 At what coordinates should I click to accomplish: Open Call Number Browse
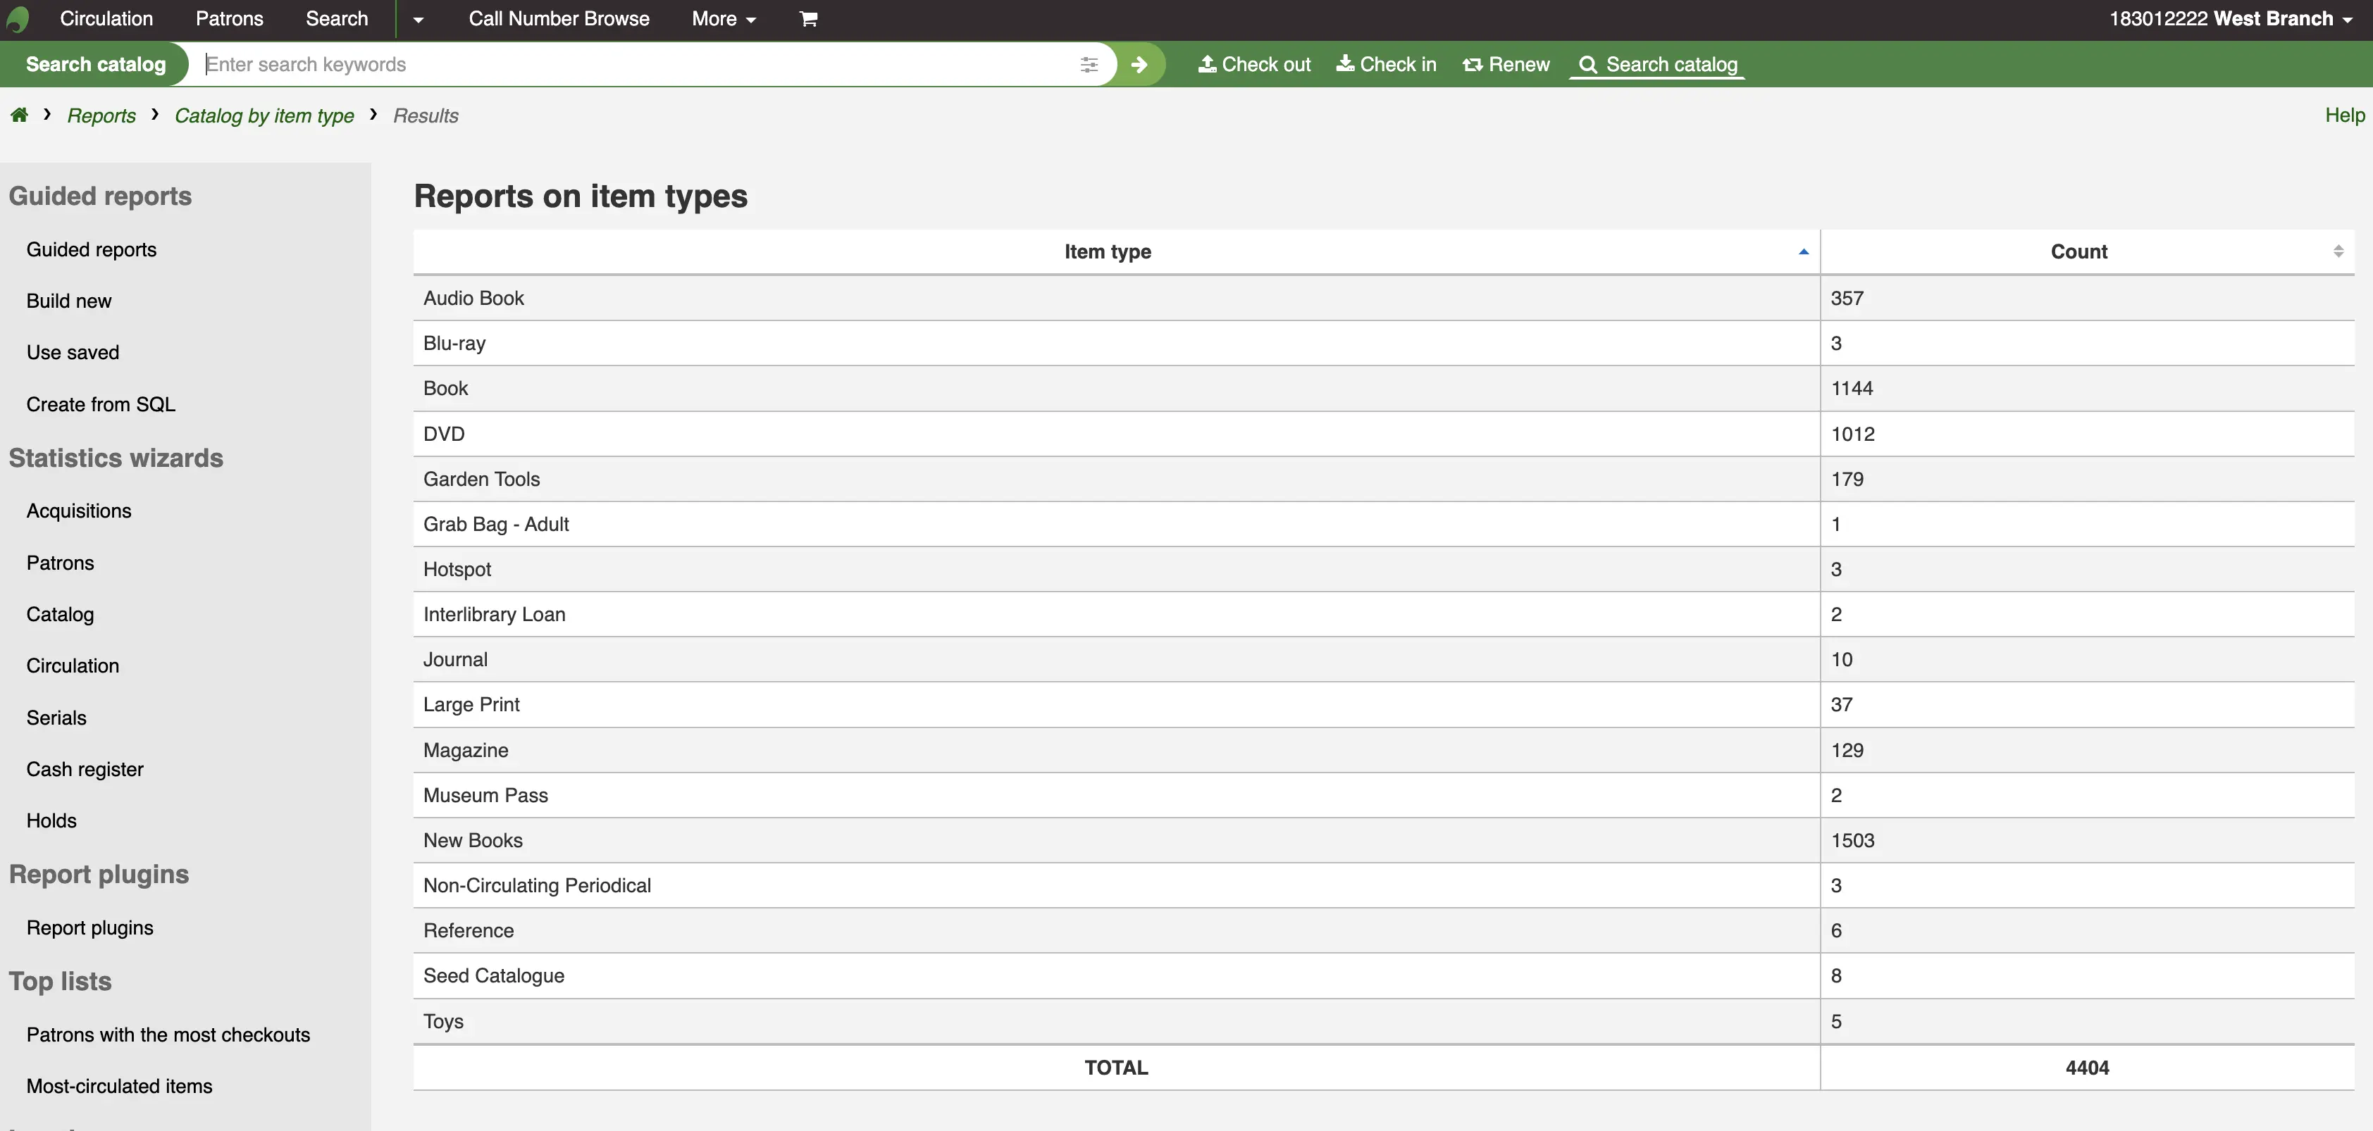(559, 18)
